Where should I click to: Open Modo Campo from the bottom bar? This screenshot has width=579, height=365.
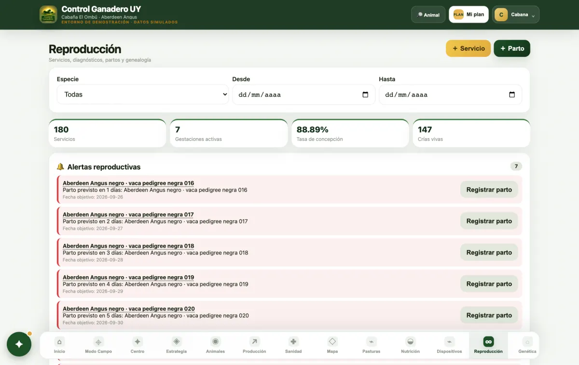pyautogui.click(x=98, y=345)
